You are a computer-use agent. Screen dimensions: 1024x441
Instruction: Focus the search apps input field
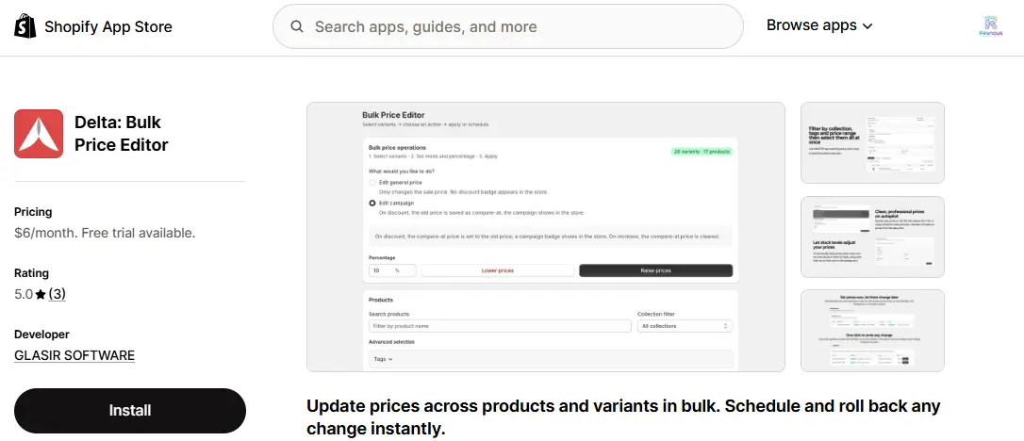pos(507,26)
